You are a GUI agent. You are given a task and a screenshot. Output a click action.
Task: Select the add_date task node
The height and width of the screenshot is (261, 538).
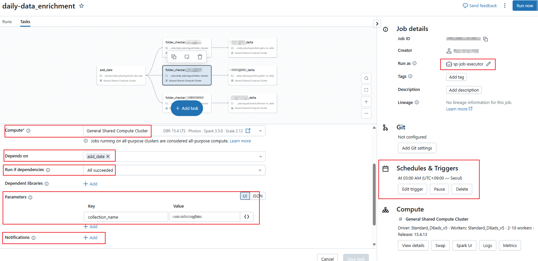point(121,75)
